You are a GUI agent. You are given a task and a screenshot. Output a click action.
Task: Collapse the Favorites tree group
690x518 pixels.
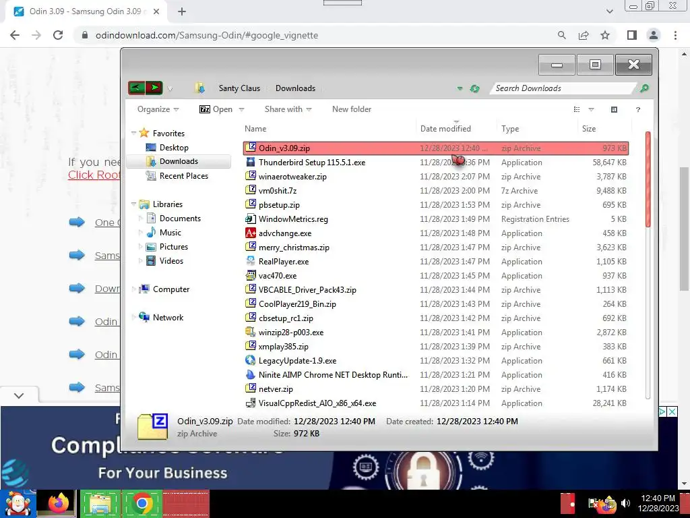133,133
